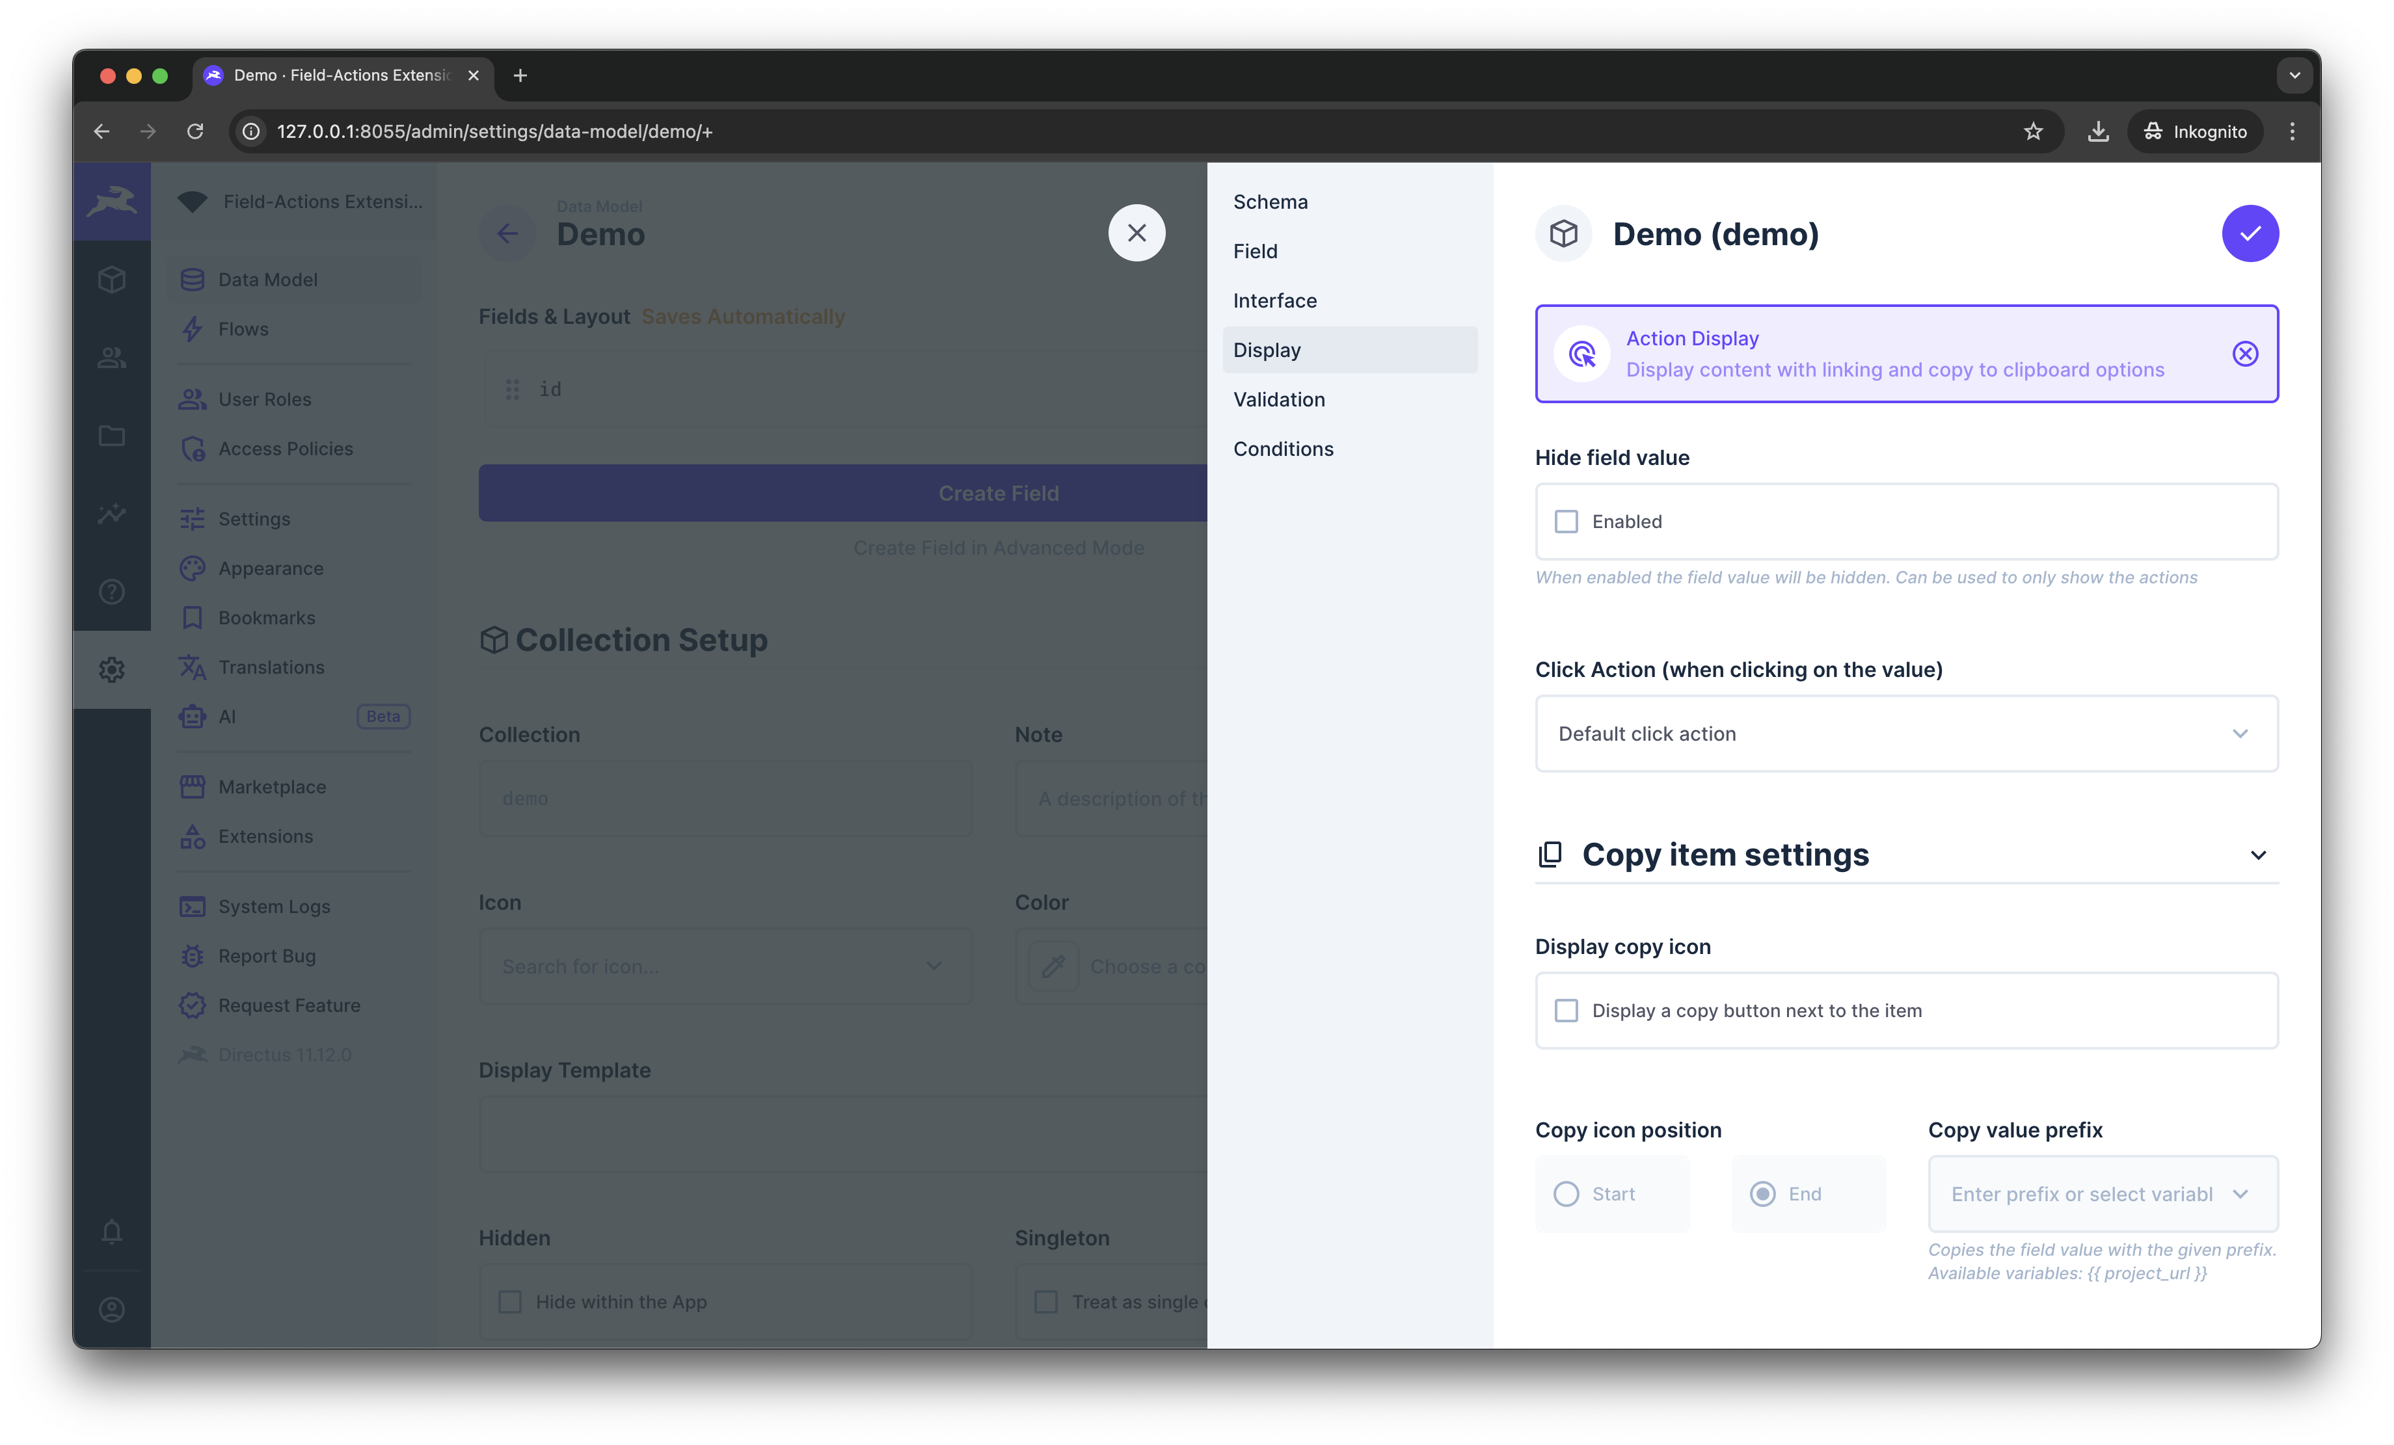This screenshot has width=2394, height=1445.
Task: Click the Schema tab
Action: coord(1270,202)
